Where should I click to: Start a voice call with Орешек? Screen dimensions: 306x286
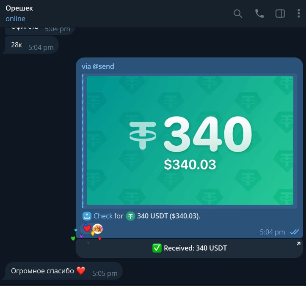[259, 14]
